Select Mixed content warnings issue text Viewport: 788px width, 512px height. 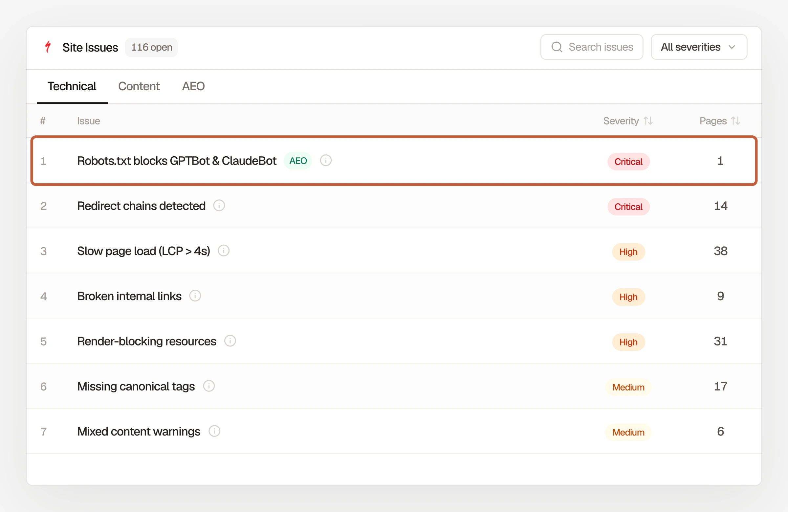(x=139, y=432)
